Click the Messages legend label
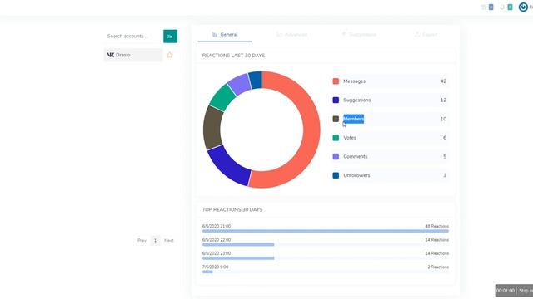Image resolution: width=533 pixels, height=299 pixels. tap(354, 81)
